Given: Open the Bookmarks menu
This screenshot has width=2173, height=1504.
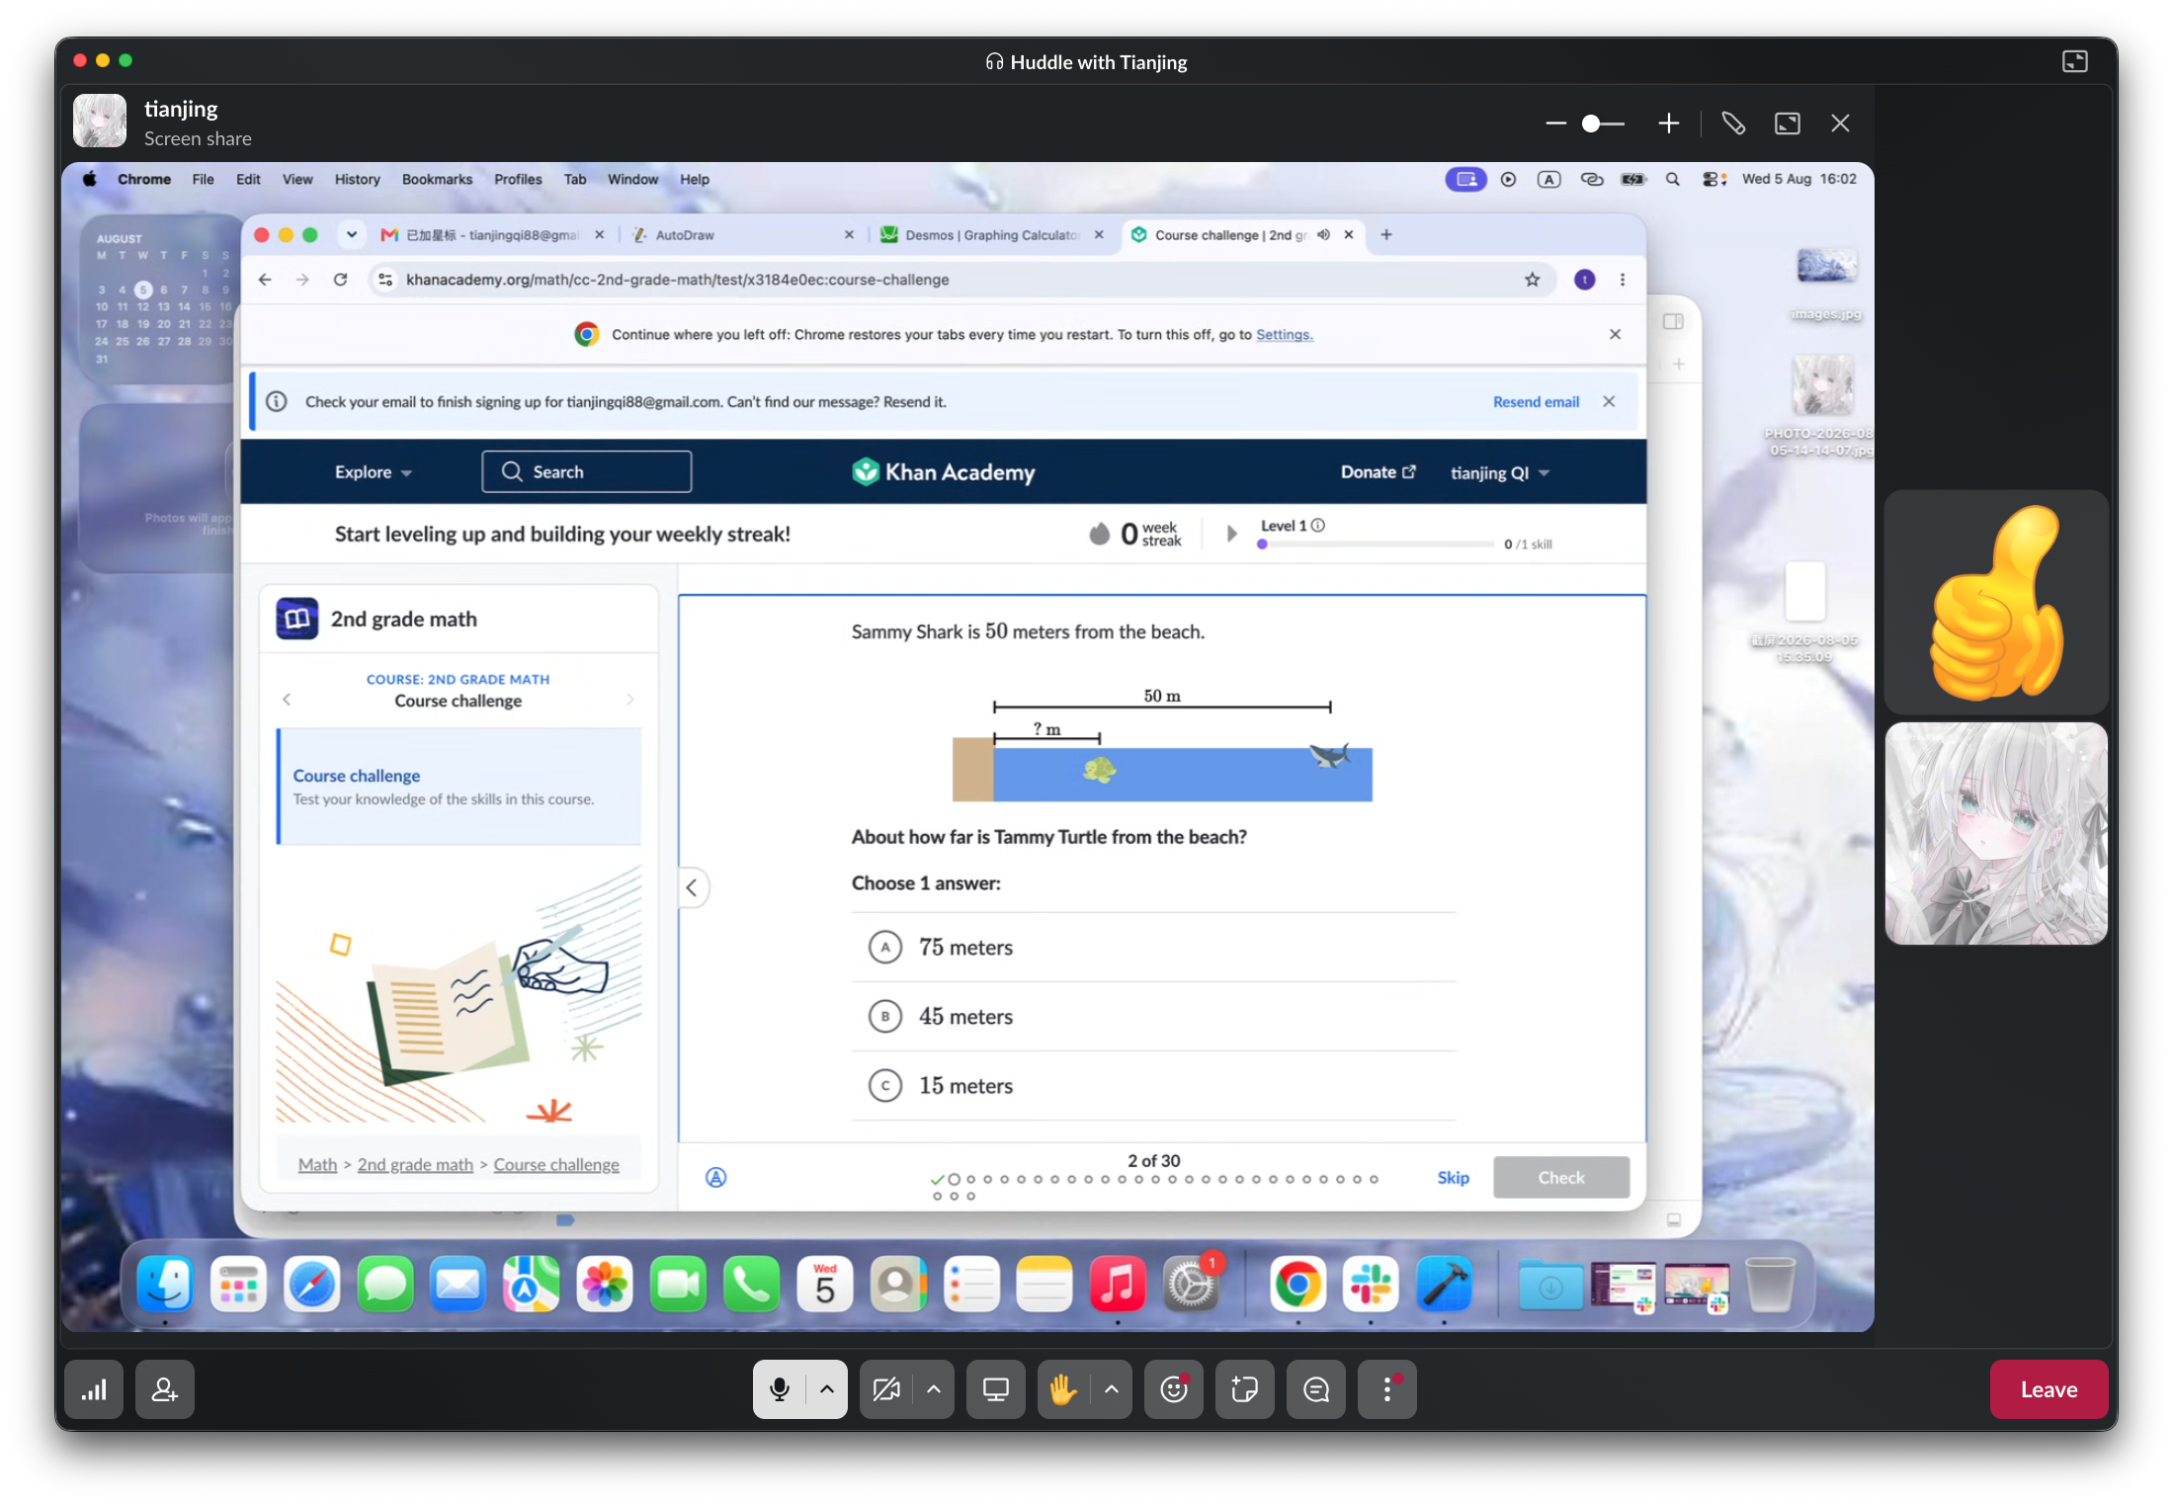Looking at the screenshot, I should click(437, 179).
